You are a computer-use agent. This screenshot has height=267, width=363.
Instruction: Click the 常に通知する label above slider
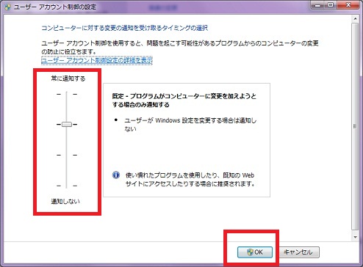(68, 78)
